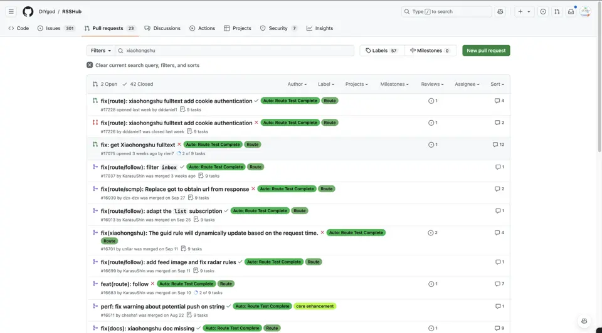602x333 pixels.
Task: Open the Labels 57 button
Action: (382, 51)
